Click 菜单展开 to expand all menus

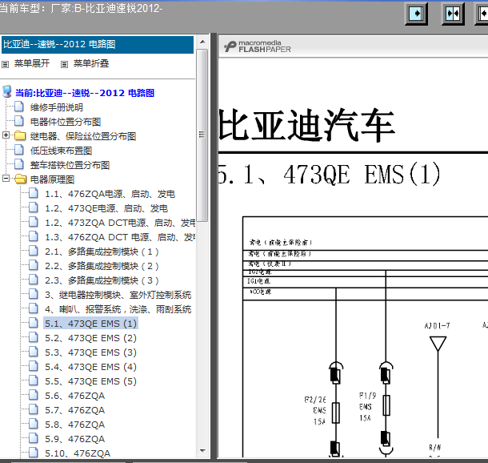32,63
